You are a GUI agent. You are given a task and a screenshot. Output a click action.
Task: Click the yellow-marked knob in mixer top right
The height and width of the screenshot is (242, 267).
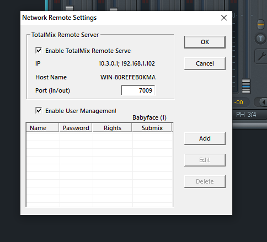[x=260, y=24]
